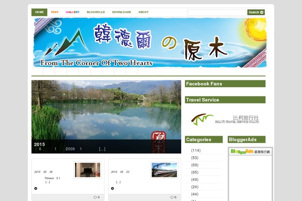
Task: Open the category with (69) posts
Action: pos(194,165)
